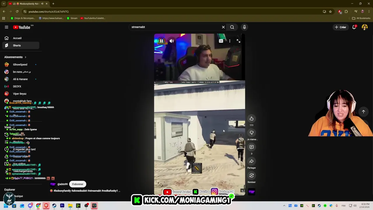The image size is (373, 210).
Task: Clear the search box text with X
Action: [223, 27]
